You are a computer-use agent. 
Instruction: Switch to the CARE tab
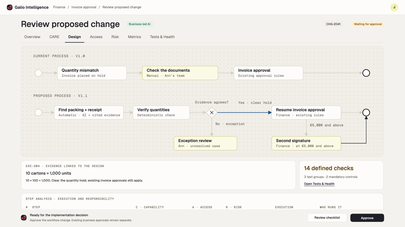tap(54, 37)
